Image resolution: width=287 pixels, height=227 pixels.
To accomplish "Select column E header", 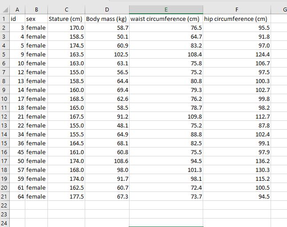I will pyautogui.click(x=166, y=9).
